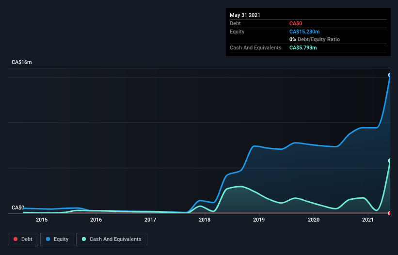Toggle the Debt series legend button
Screen dimensions: 398x255
(x=23, y=239)
